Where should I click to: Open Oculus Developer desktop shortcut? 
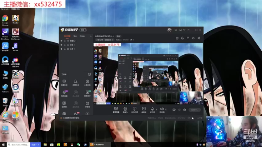[x=5, y=34]
